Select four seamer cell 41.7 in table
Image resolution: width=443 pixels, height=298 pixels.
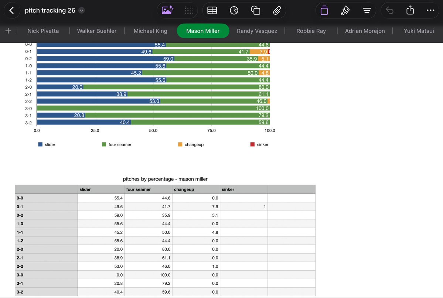148,206
